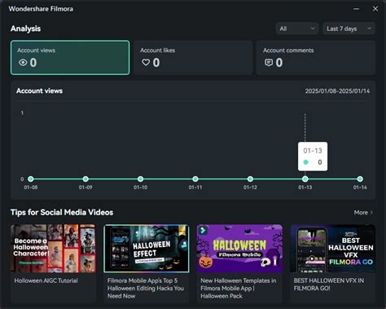Close the Wondershare Filmora window
Viewport: 386px width, 309px height.
375,9
